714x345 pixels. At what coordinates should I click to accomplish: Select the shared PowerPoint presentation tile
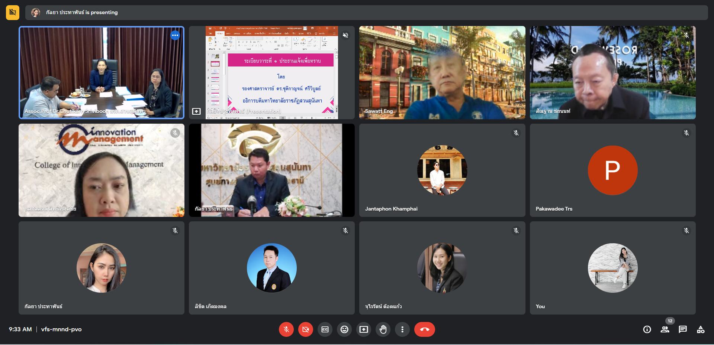271,72
